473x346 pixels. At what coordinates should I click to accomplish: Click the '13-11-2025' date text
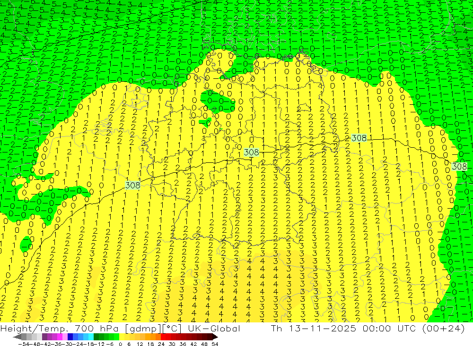tap(323, 328)
